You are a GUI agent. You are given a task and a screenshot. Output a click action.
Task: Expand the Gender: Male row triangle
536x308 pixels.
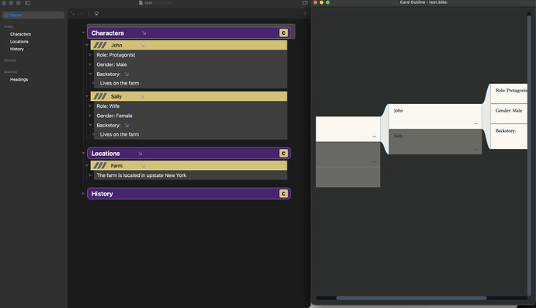click(x=90, y=64)
